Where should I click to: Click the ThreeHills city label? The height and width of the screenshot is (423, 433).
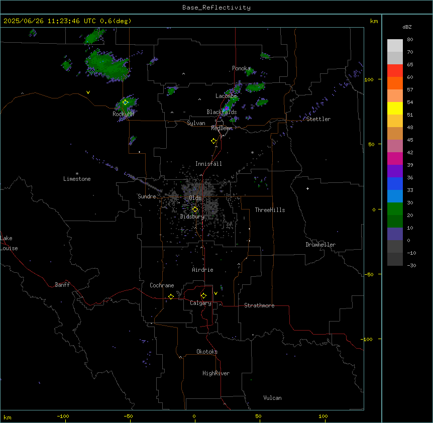point(270,210)
